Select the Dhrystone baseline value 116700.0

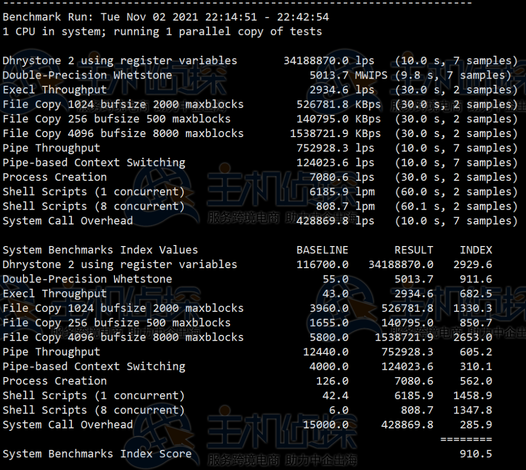322,265
